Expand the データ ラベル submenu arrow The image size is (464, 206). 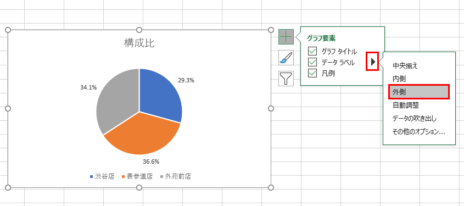click(372, 62)
